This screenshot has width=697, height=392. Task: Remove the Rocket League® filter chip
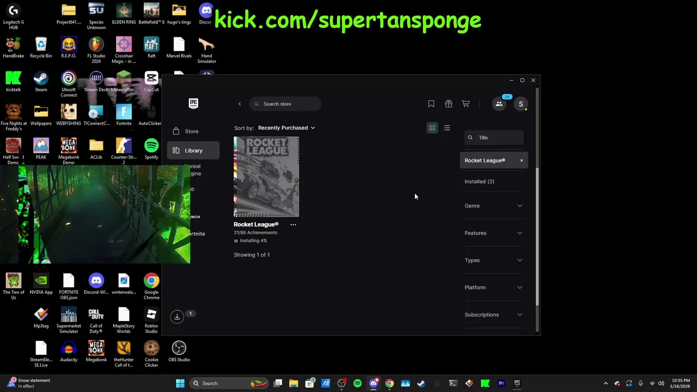click(521, 161)
